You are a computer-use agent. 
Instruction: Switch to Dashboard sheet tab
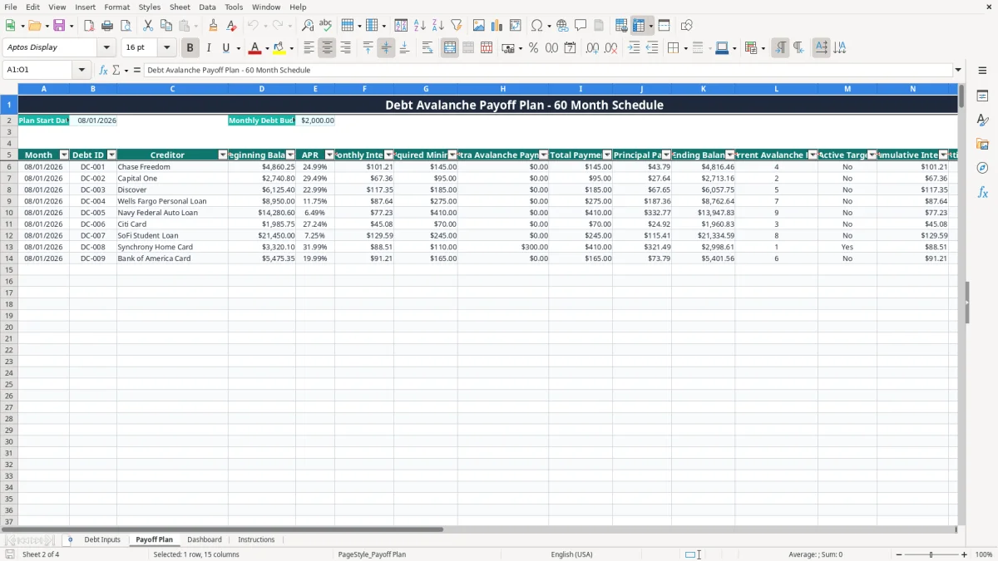click(x=205, y=539)
